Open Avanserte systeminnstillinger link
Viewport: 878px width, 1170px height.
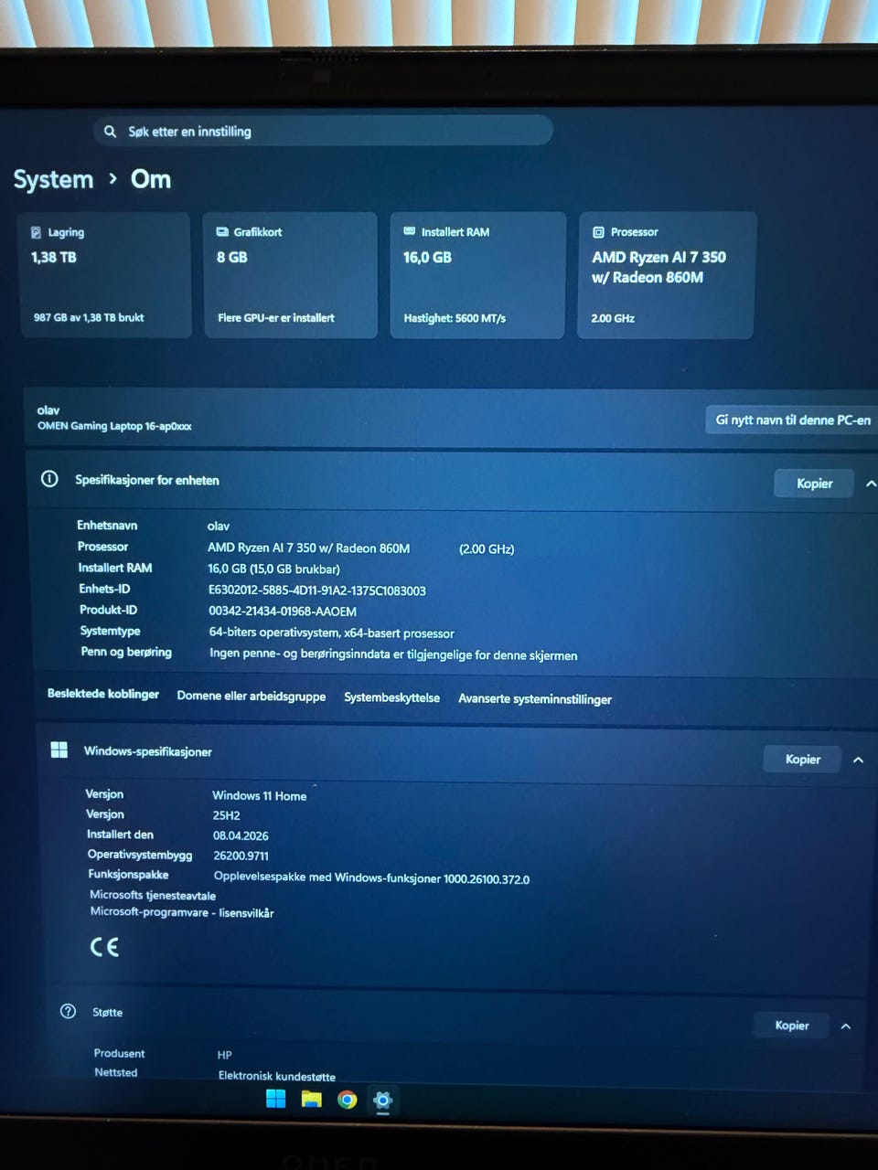(x=534, y=699)
